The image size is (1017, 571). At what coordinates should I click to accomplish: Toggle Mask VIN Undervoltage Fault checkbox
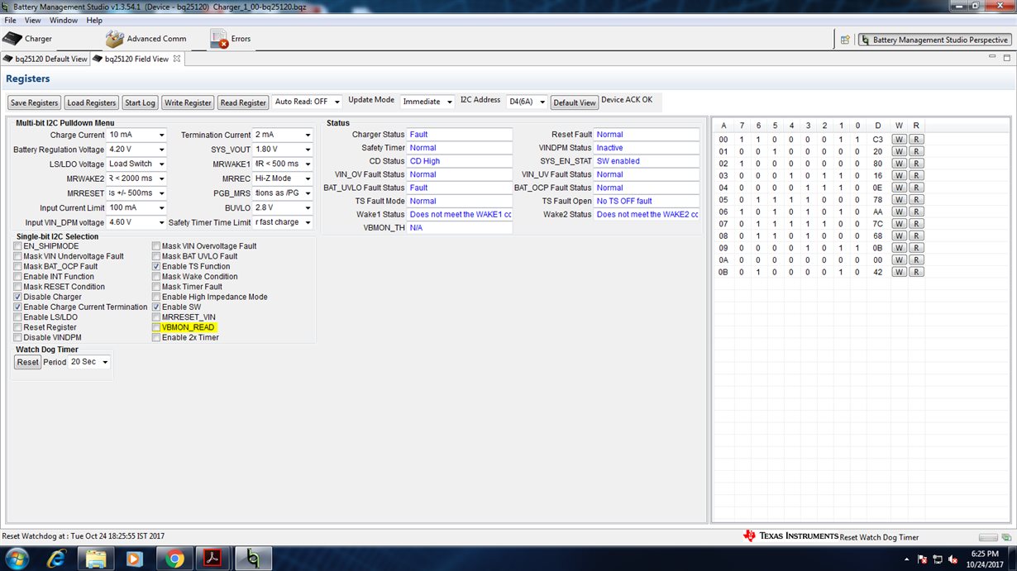[x=17, y=256]
